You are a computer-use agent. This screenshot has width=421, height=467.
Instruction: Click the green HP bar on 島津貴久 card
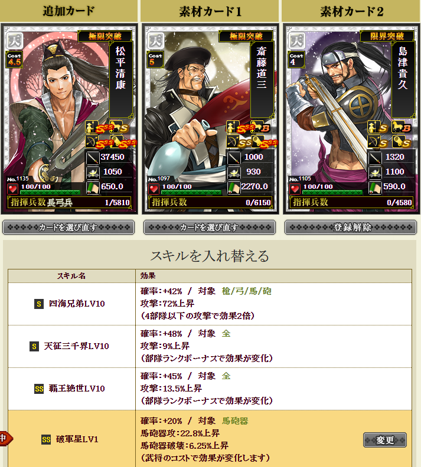pos(332,192)
